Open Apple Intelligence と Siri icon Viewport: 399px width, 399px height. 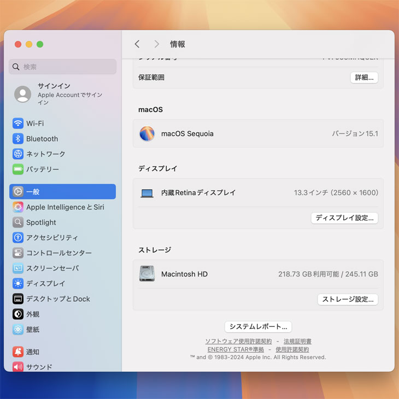18,207
